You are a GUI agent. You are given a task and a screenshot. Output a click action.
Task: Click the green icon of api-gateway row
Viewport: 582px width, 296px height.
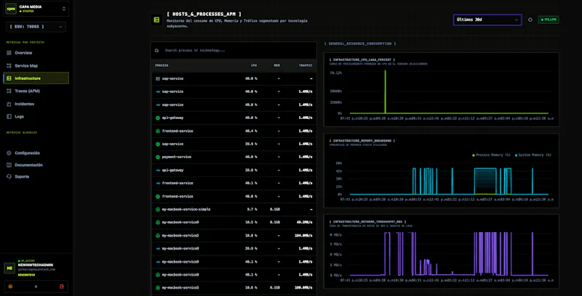157,118
